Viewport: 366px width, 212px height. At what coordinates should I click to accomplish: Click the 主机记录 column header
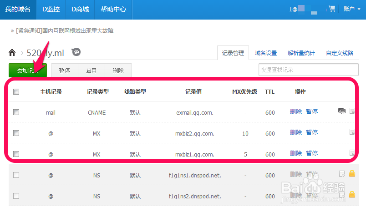click(x=51, y=91)
